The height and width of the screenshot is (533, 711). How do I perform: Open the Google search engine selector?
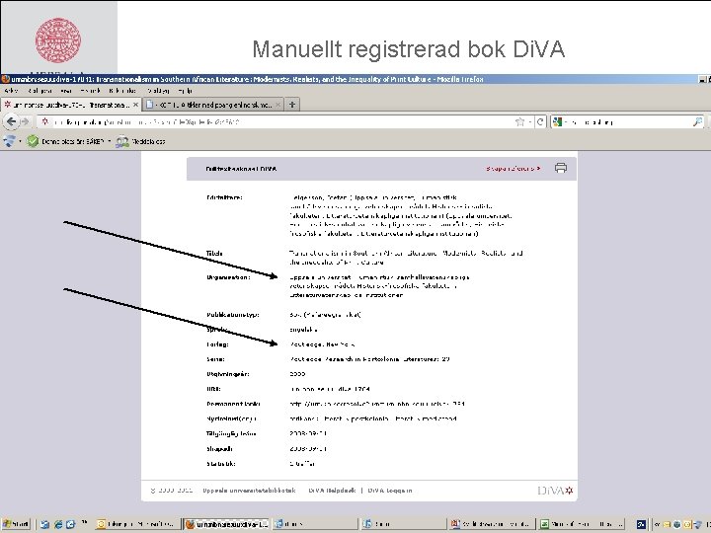560,121
